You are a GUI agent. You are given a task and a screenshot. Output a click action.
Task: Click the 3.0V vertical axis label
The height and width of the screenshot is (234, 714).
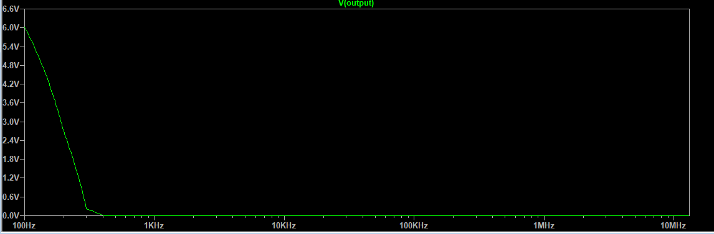(x=11, y=122)
